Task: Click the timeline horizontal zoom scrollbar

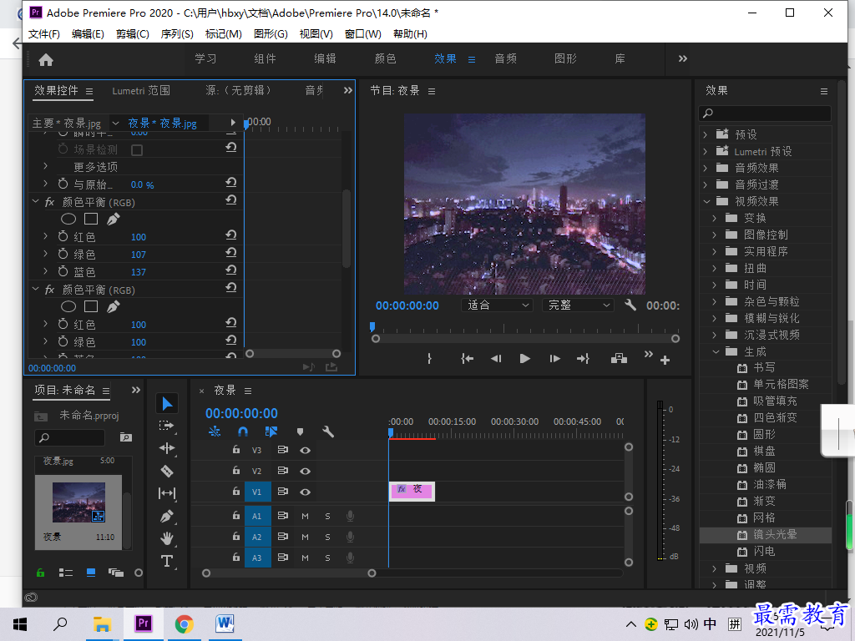Action: pyautogui.click(x=289, y=573)
